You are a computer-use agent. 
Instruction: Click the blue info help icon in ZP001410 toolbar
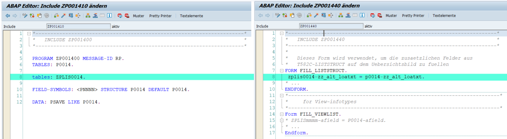[110, 16]
